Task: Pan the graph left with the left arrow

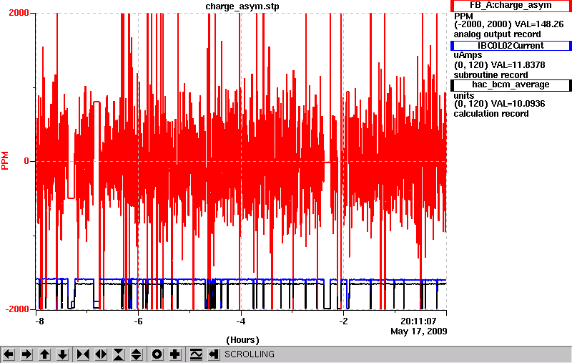Action: coord(9,354)
